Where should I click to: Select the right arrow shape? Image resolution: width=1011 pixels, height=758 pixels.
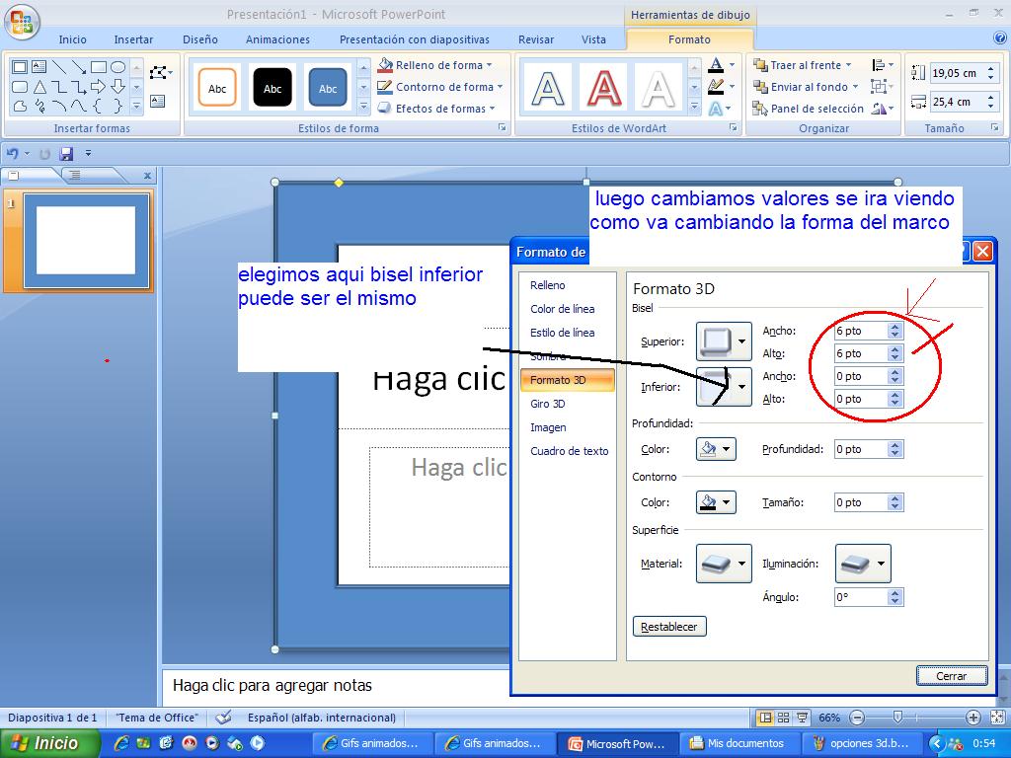pos(98,87)
